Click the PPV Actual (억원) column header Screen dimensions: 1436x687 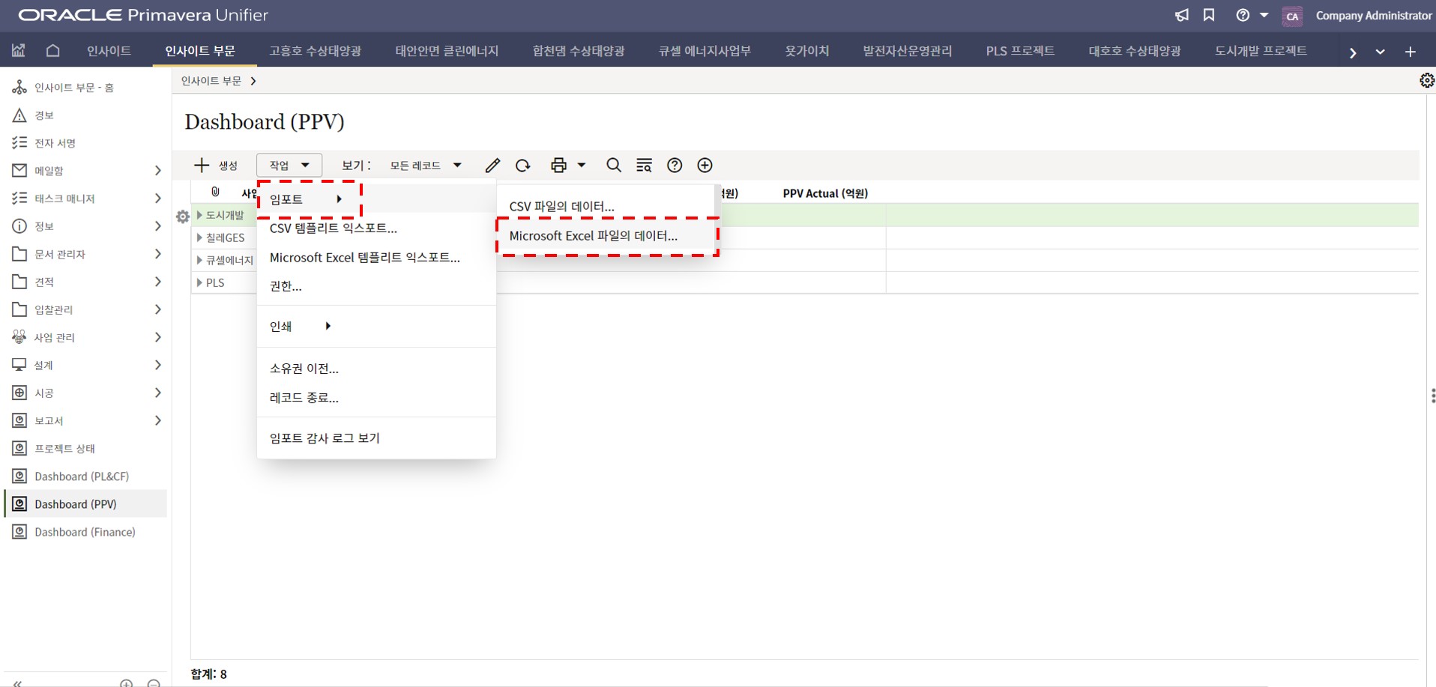point(825,193)
